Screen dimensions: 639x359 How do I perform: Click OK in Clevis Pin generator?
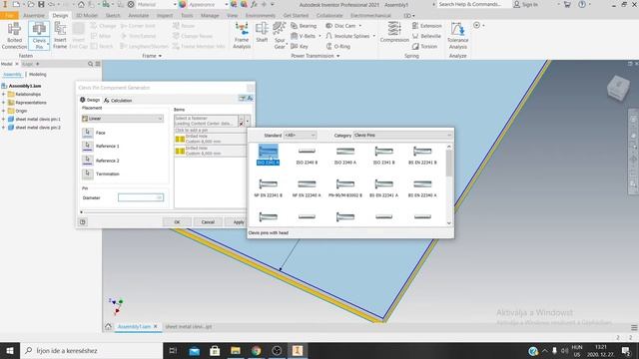(x=177, y=222)
